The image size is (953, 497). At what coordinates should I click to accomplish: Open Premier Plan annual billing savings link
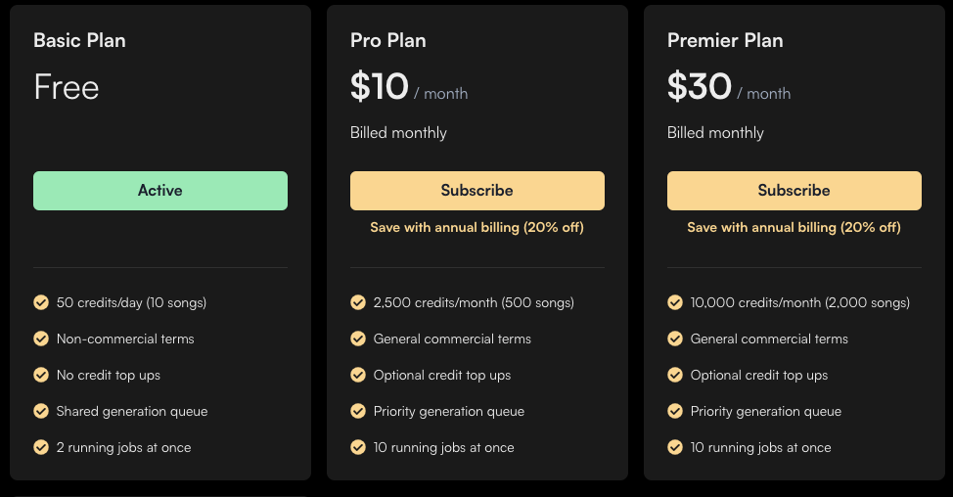[794, 227]
